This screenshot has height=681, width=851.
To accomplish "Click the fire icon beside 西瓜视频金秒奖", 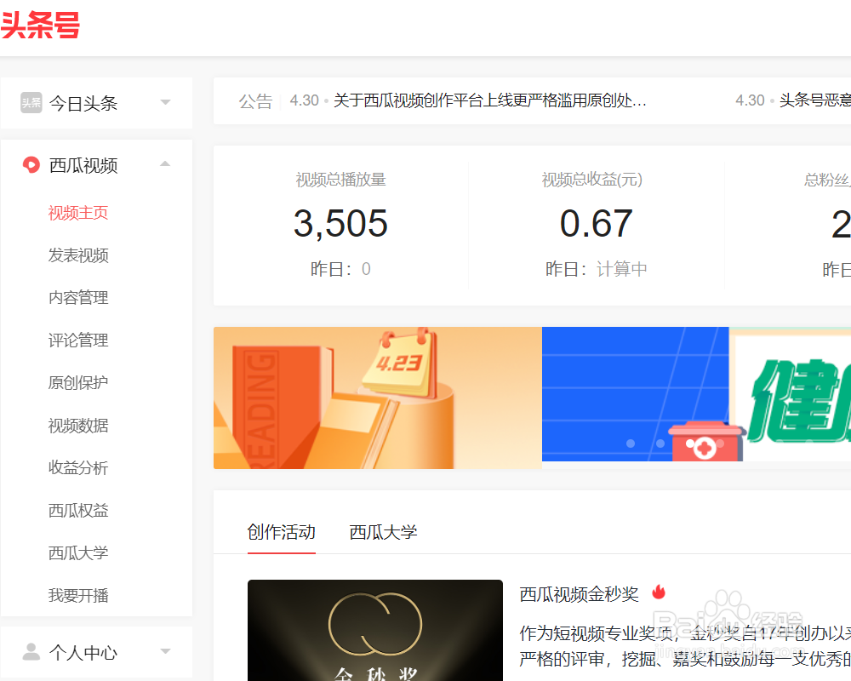I will [x=659, y=592].
